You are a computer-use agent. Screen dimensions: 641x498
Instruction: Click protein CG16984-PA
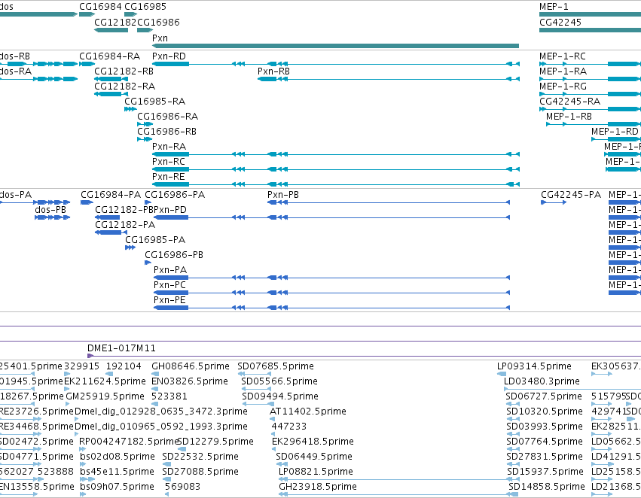[87, 202]
